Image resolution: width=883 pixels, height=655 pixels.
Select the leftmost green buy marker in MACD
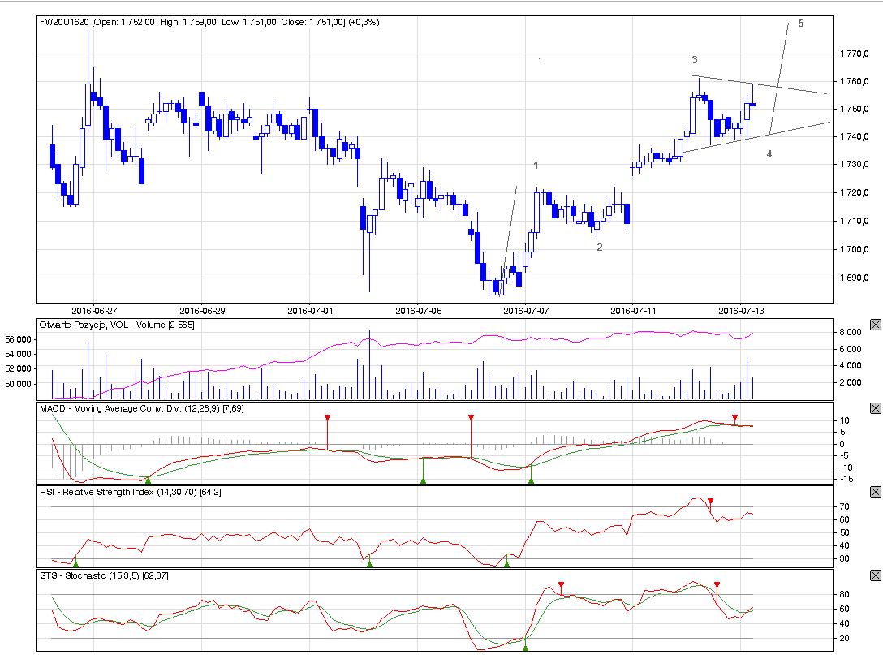pyautogui.click(x=148, y=480)
